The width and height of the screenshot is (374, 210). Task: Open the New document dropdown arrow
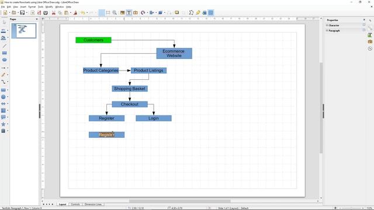click(9, 13)
